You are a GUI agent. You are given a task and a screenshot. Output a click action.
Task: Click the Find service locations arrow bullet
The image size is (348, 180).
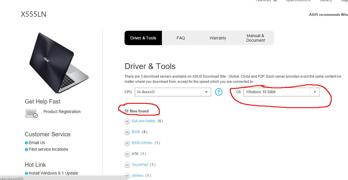(26, 149)
